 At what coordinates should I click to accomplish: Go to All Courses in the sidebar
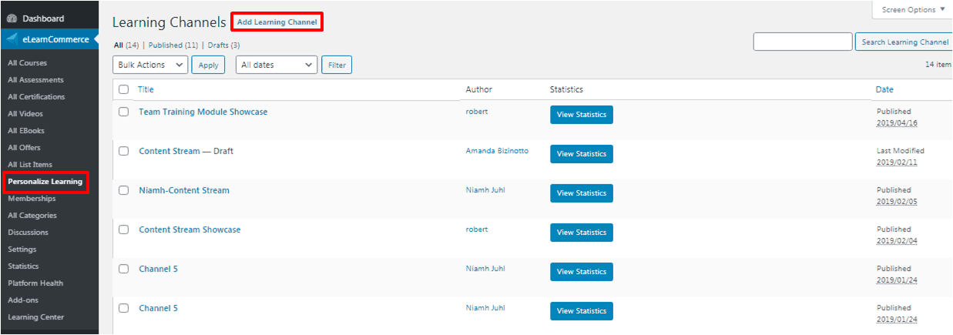27,63
